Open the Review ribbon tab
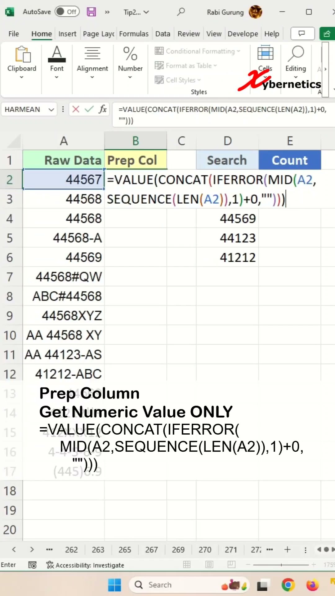The image size is (335, 596). 189,34
